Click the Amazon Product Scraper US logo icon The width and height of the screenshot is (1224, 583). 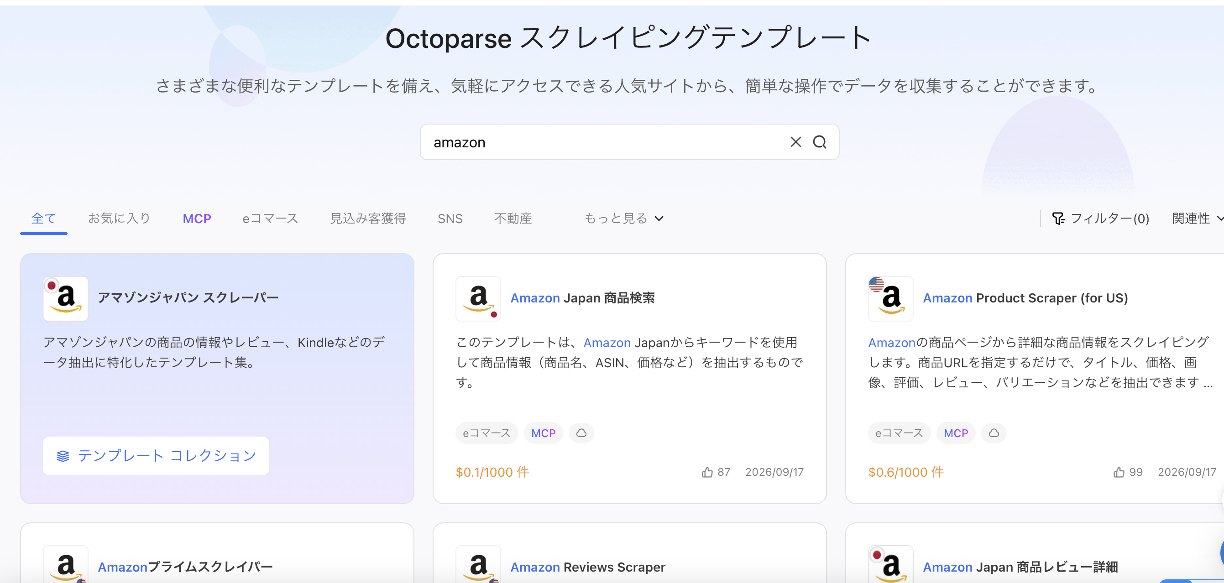point(890,298)
